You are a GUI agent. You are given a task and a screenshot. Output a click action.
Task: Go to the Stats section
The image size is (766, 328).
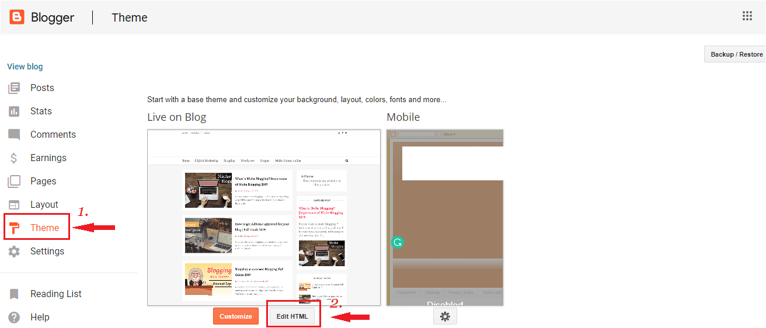41,111
